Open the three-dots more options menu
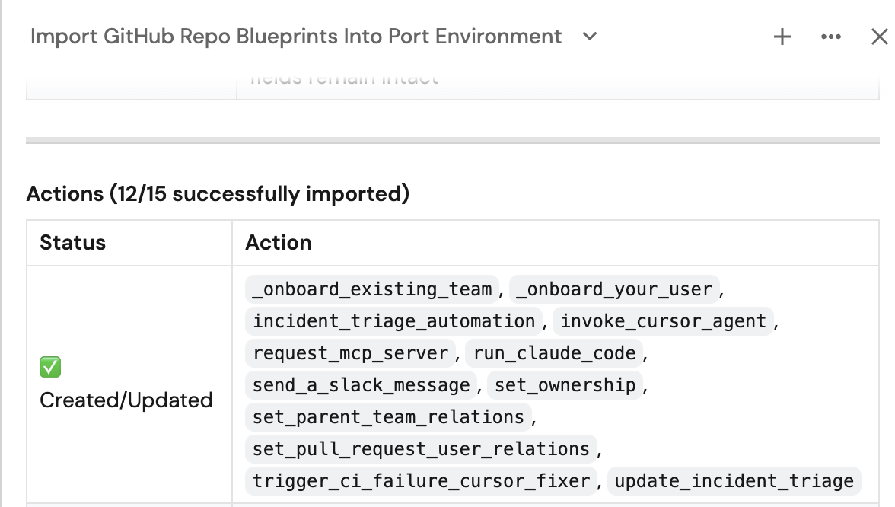Screen dimensions: 895x507 coord(830,37)
